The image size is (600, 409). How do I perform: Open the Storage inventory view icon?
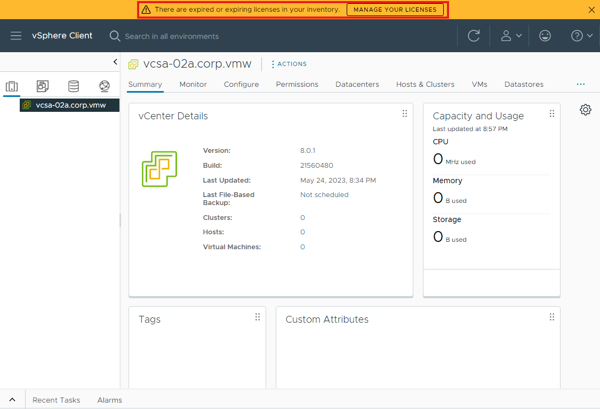(73, 85)
